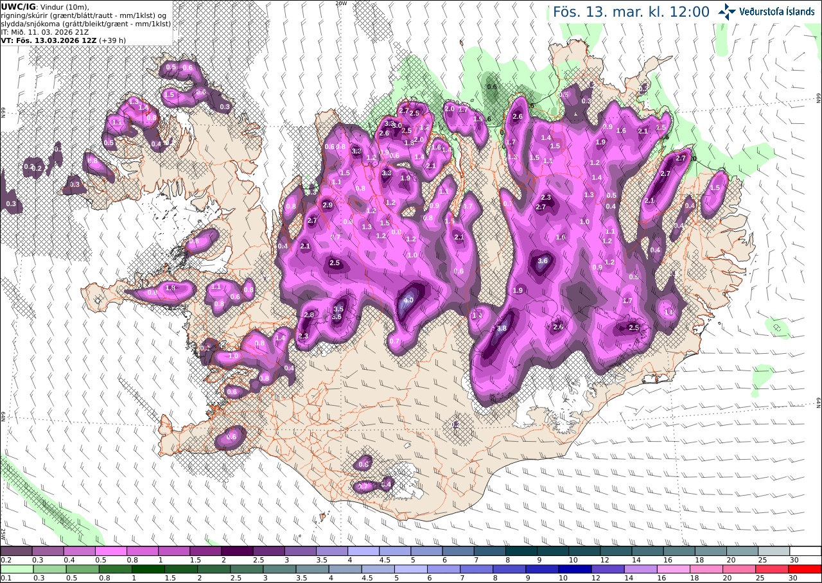Click the 'VT: Fös. 13.03.2026 12Z' line
The width and height of the screenshot is (822, 583).
[x=48, y=40]
